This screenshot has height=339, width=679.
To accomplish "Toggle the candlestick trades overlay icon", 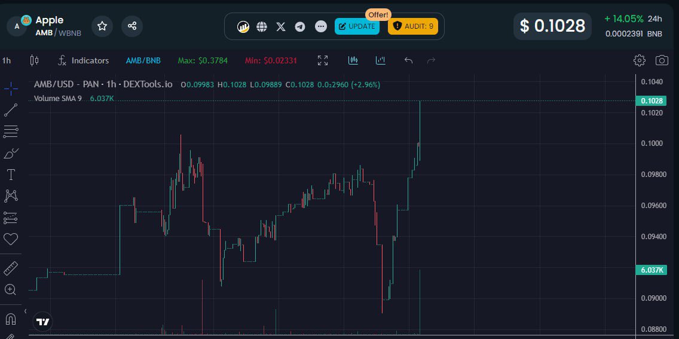I will tap(353, 60).
